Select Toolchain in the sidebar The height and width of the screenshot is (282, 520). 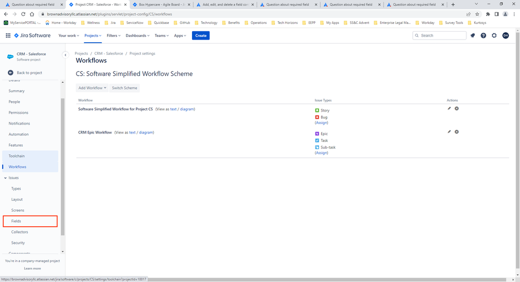point(30,156)
